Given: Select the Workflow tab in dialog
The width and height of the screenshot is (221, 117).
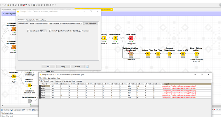Looking at the screenshot, I should (x=21, y=20).
